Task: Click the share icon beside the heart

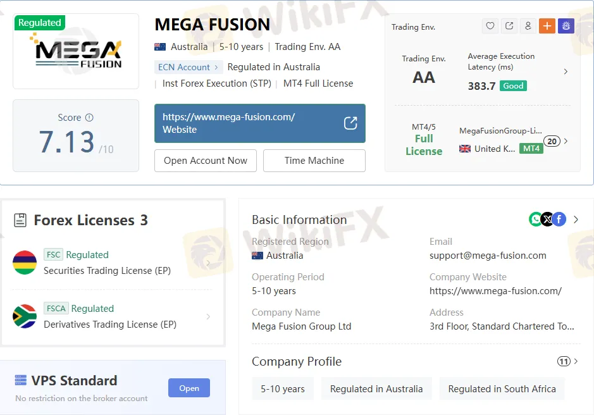Action: coord(509,26)
